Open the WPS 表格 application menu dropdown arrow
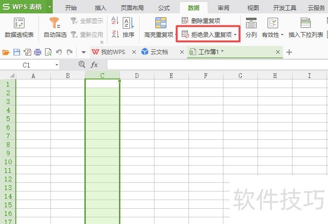 (49, 7)
